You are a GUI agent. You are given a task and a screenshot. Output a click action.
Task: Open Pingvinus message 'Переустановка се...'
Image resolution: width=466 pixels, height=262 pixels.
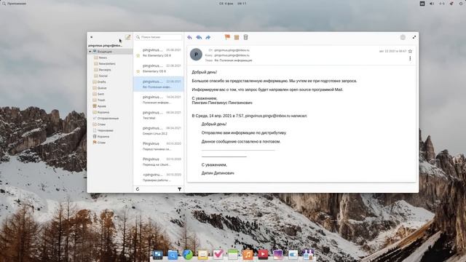pos(159,146)
